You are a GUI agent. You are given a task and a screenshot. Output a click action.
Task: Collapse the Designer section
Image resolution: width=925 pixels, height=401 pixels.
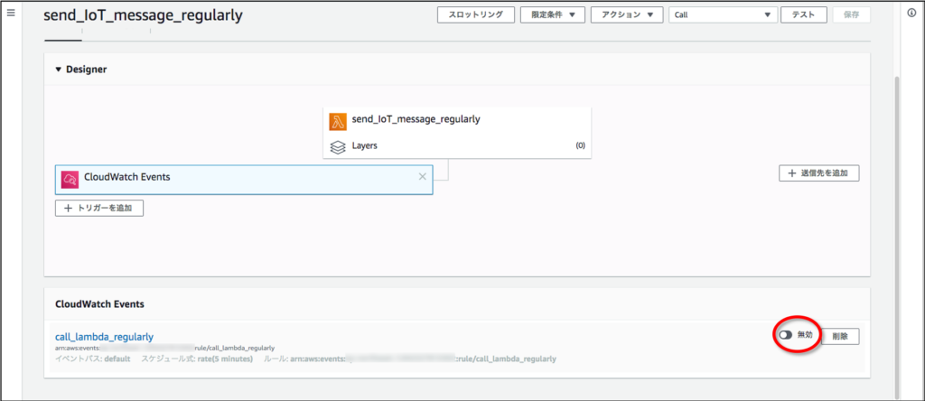[60, 70]
